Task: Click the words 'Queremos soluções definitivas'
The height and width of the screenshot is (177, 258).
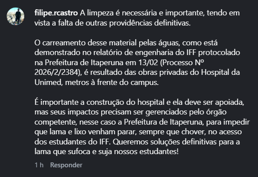Action: point(164,142)
